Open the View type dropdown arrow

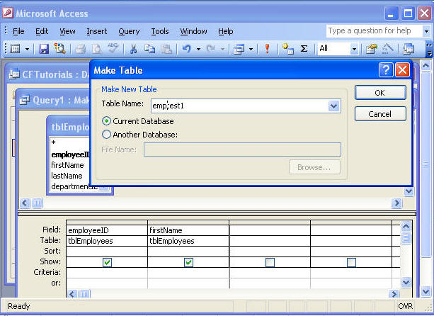(28, 50)
